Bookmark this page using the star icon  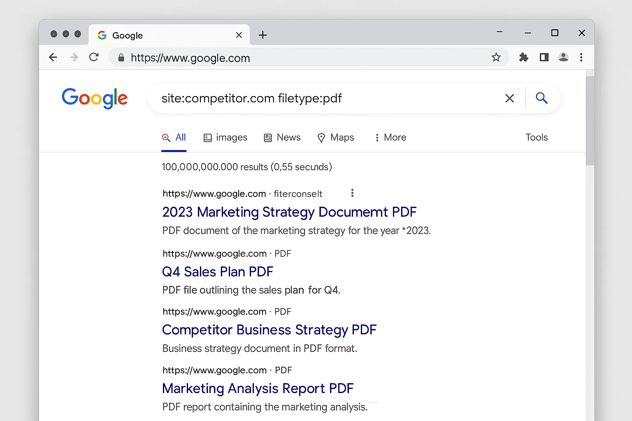point(496,58)
